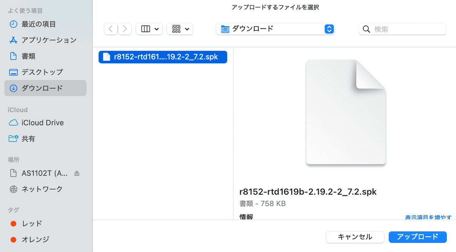This screenshot has width=456, height=252.
Task: Select the レッド tag
Action: (x=46, y=224)
